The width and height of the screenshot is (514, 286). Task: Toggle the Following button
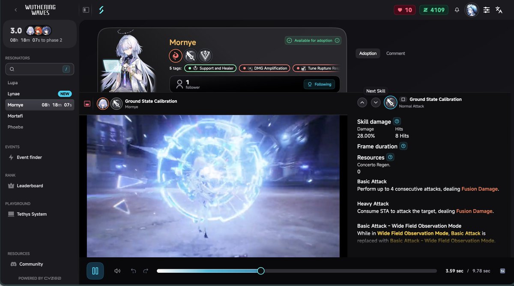click(319, 84)
